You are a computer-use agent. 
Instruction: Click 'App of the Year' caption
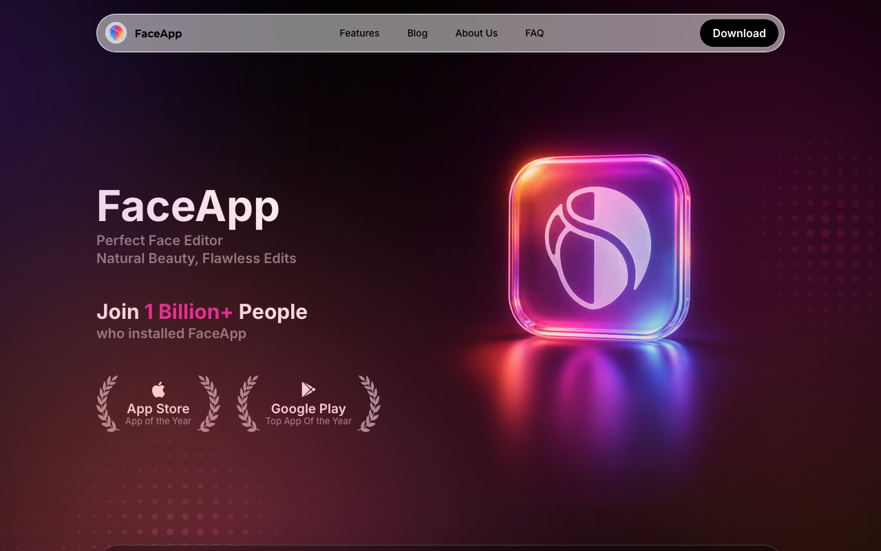pos(158,421)
